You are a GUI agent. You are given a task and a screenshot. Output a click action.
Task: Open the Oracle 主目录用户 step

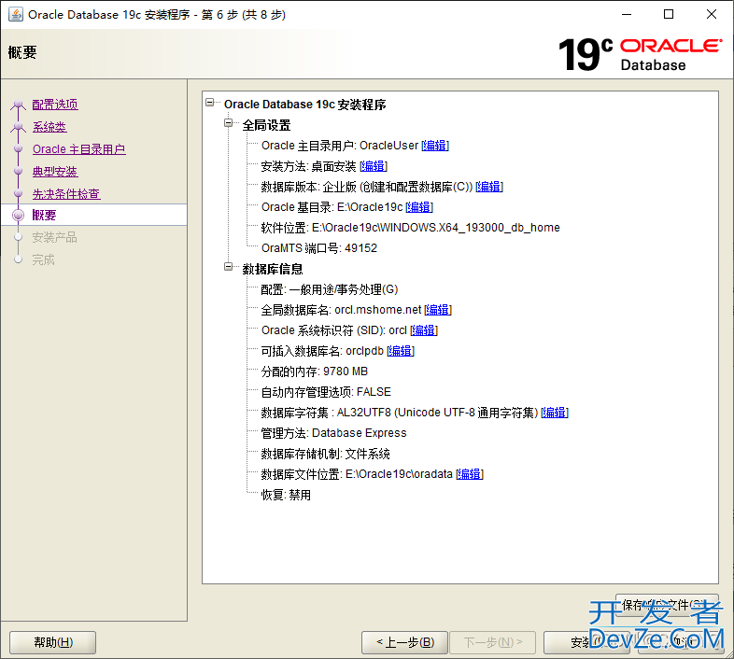78,149
